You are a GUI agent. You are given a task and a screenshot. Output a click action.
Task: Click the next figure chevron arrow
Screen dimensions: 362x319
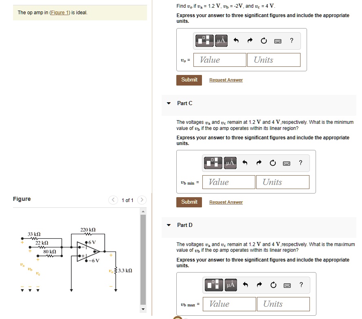tap(142, 200)
